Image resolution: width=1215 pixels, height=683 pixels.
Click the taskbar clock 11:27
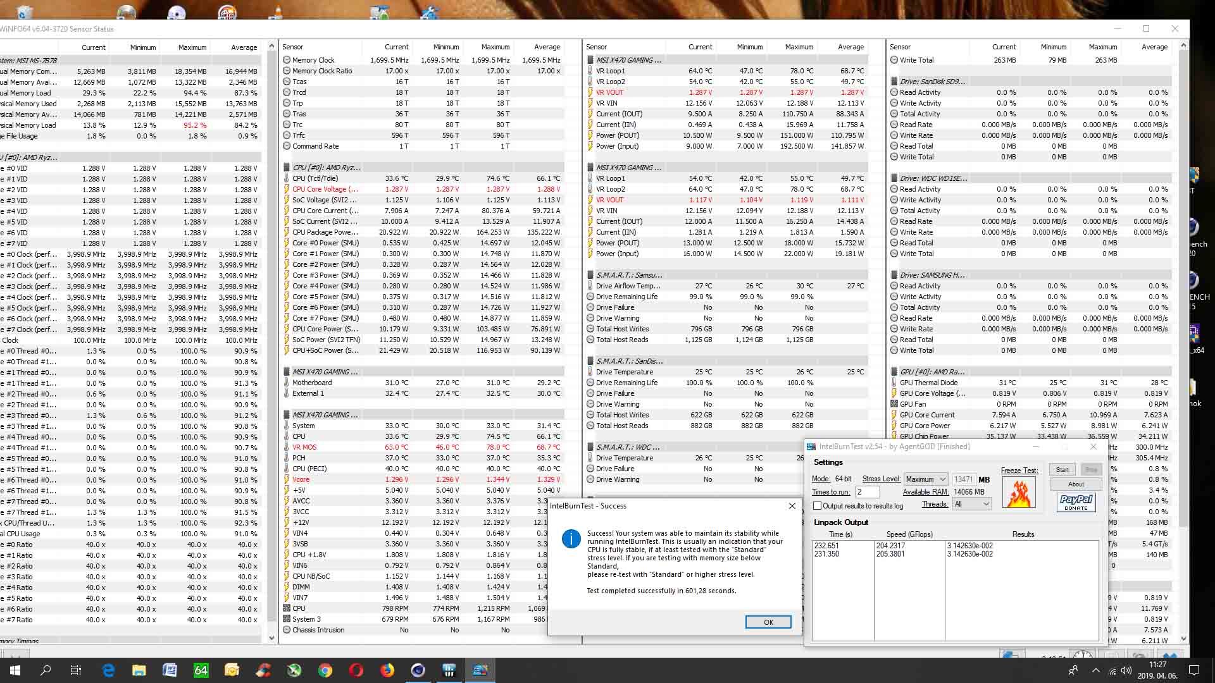[x=1157, y=665]
